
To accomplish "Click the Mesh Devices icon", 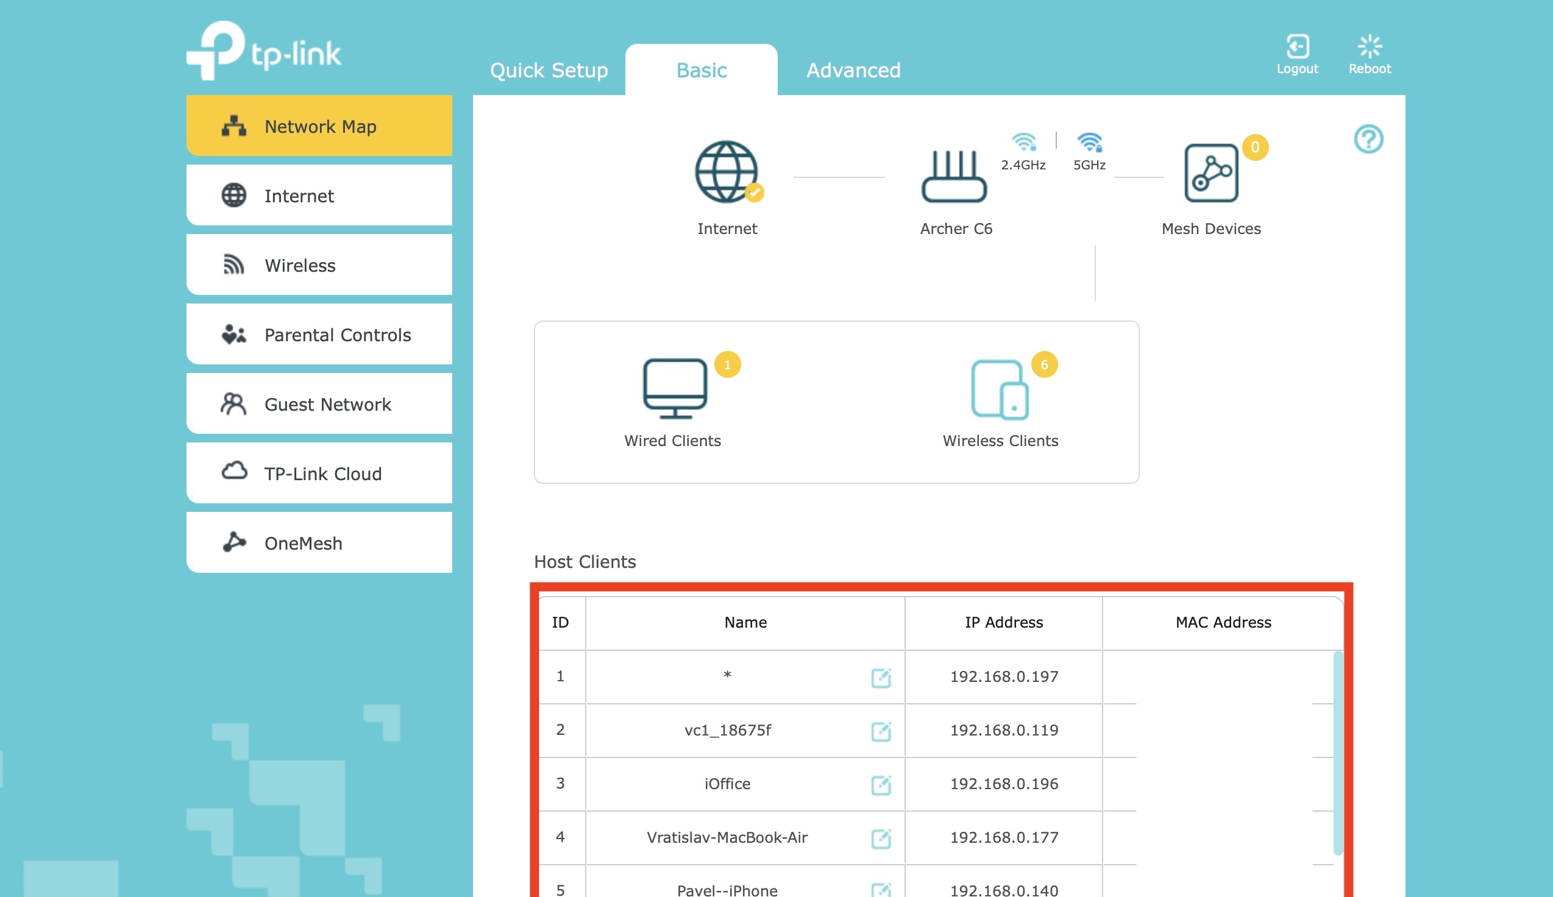I will pos(1210,173).
